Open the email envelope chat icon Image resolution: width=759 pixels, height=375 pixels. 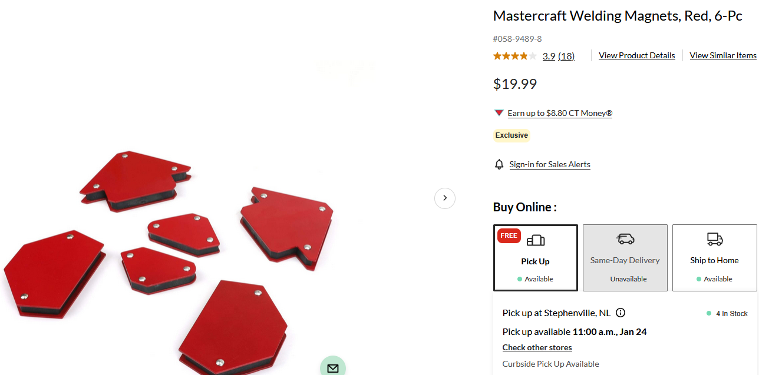[x=333, y=367]
